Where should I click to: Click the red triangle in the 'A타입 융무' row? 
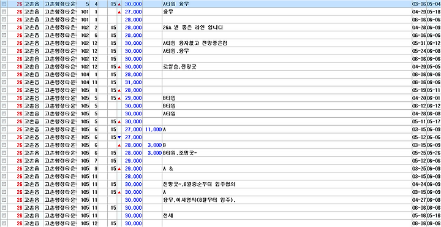click(119, 4)
